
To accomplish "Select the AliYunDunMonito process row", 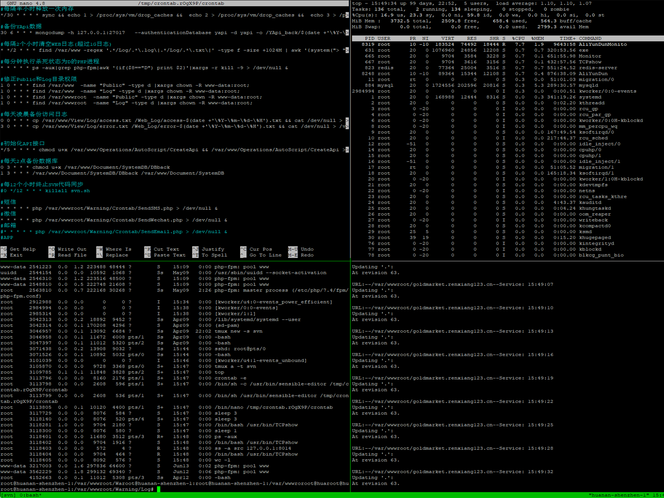I will 508,44.
